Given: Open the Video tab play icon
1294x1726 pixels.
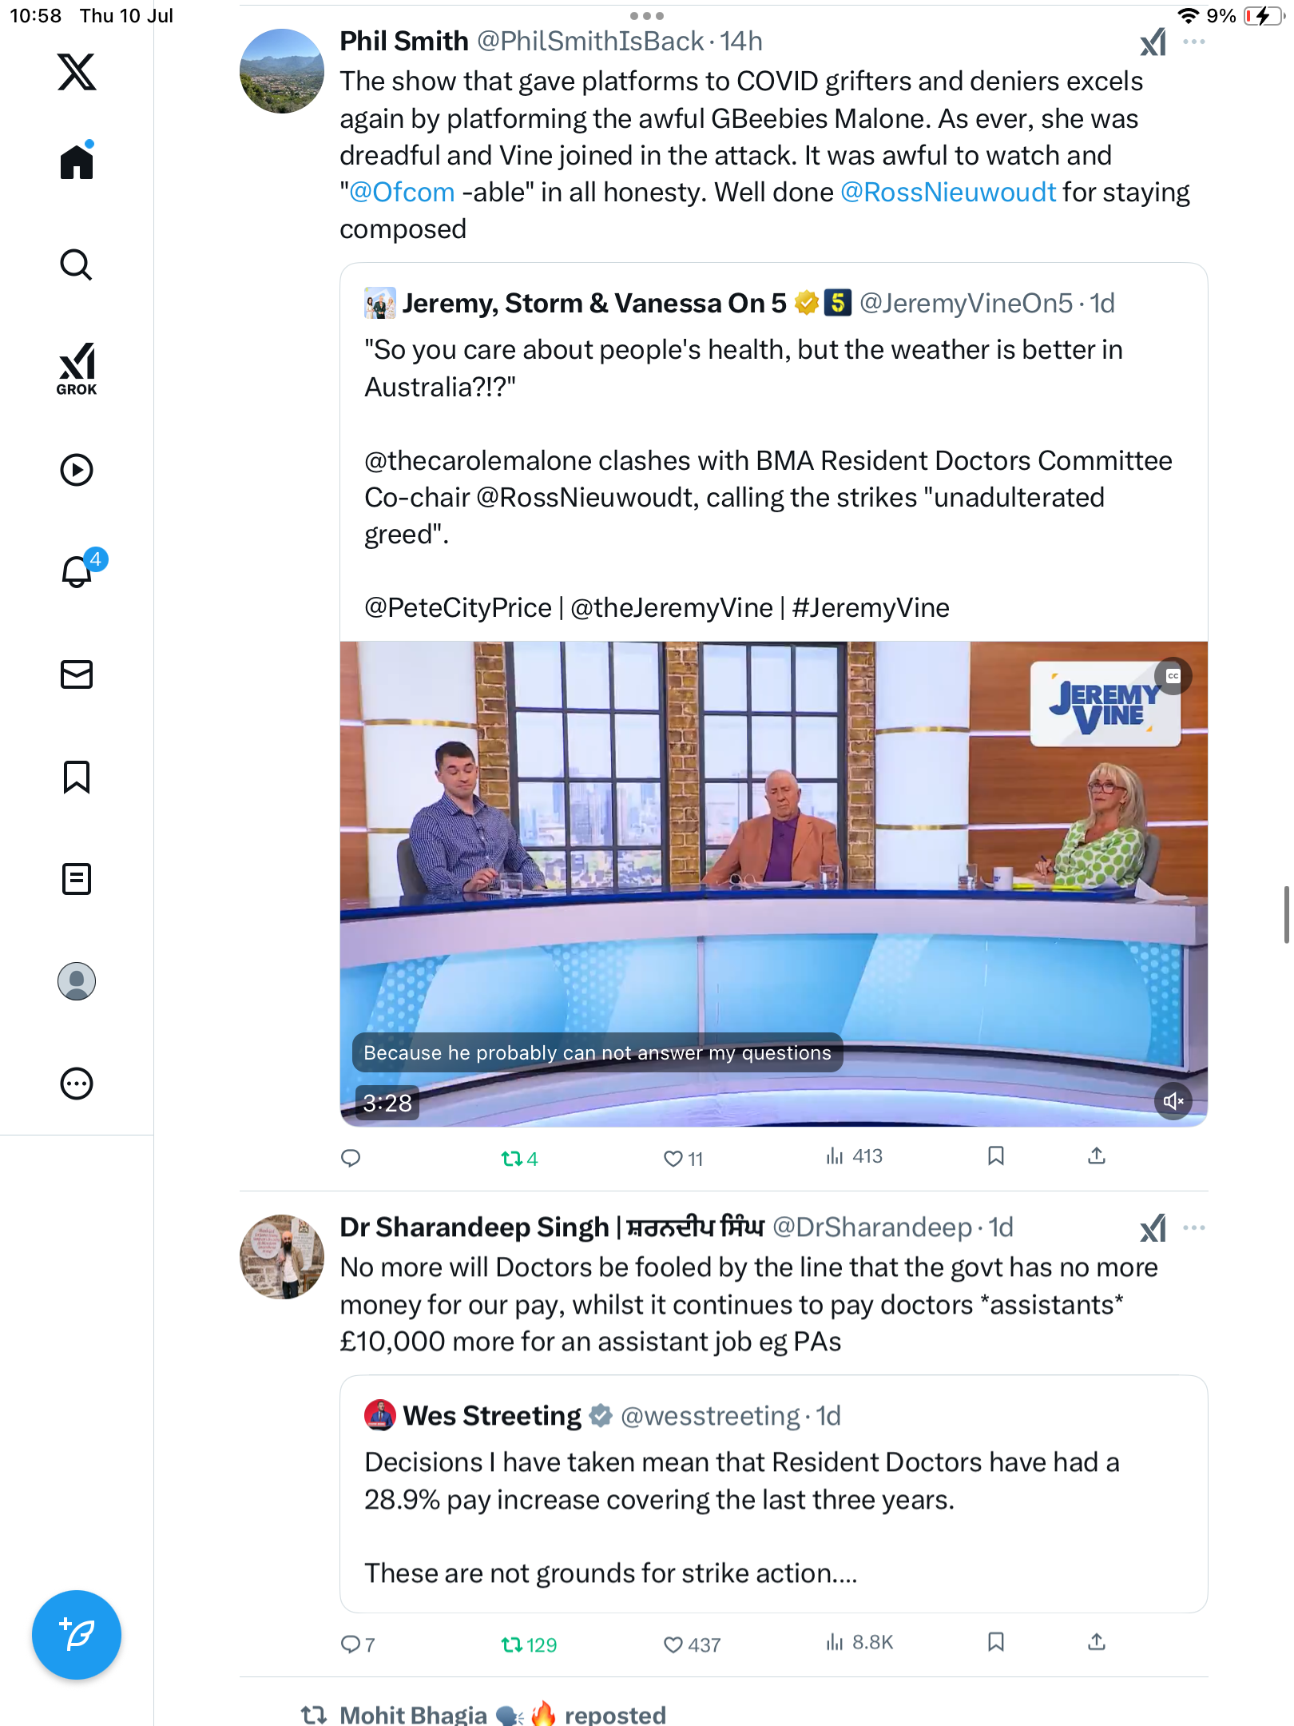Looking at the screenshot, I should click(77, 470).
